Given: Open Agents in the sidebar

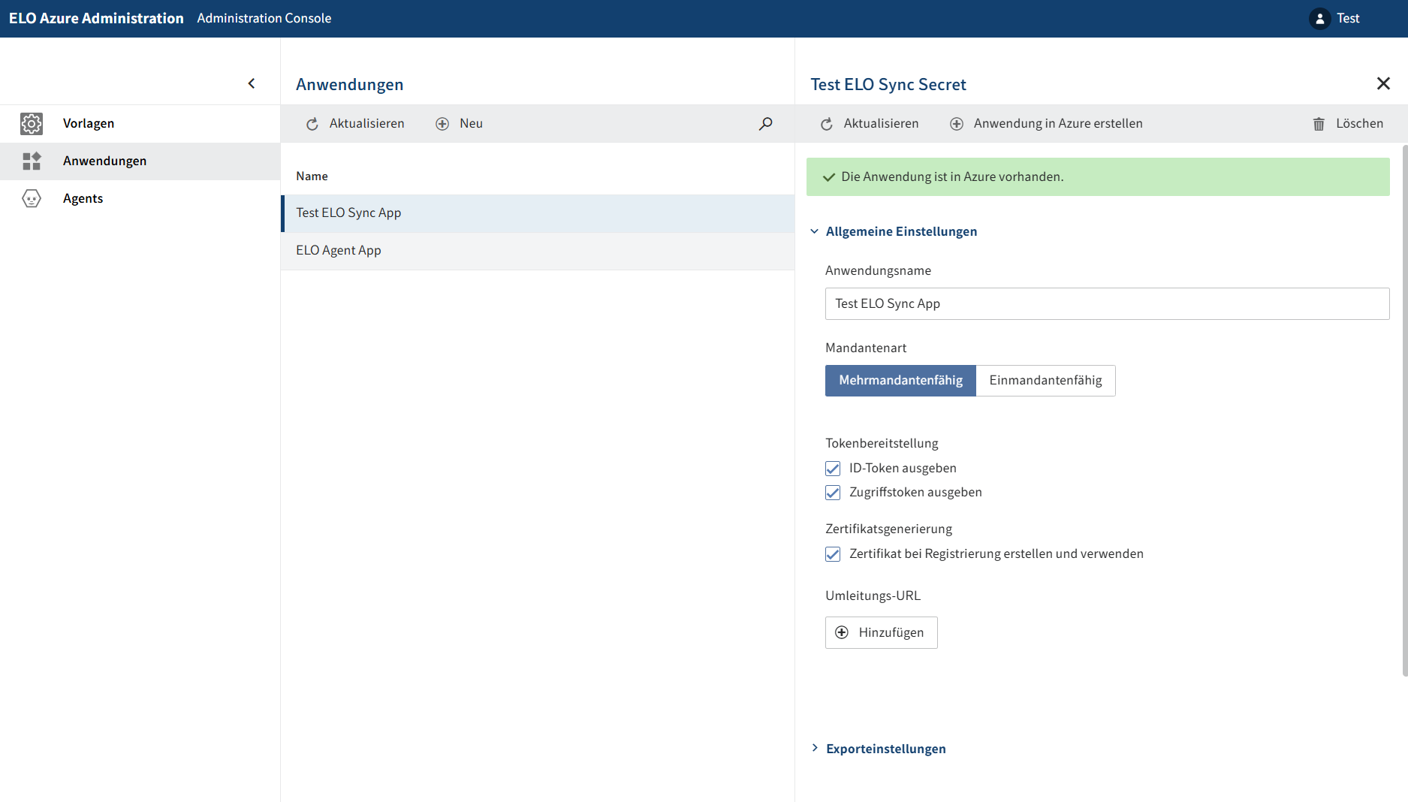Looking at the screenshot, I should (140, 199).
